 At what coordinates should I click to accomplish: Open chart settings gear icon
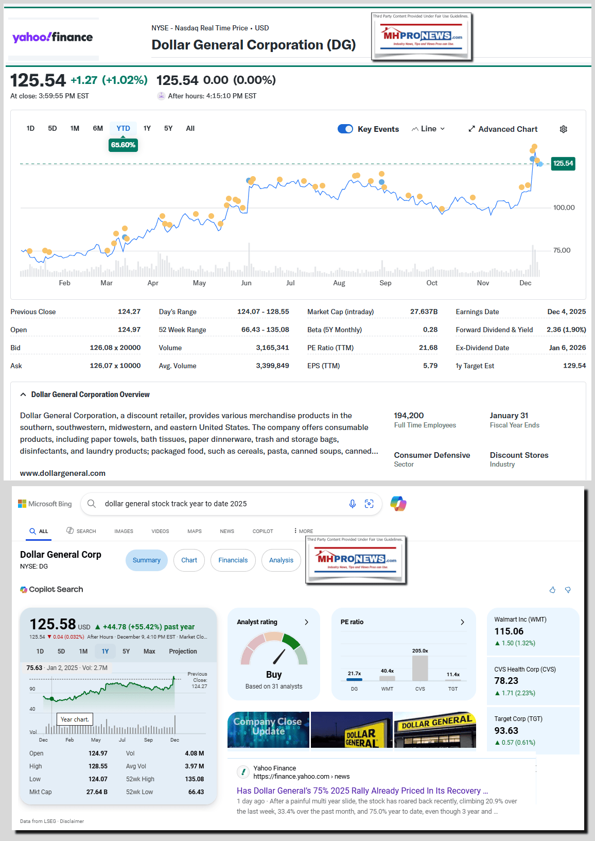[564, 129]
